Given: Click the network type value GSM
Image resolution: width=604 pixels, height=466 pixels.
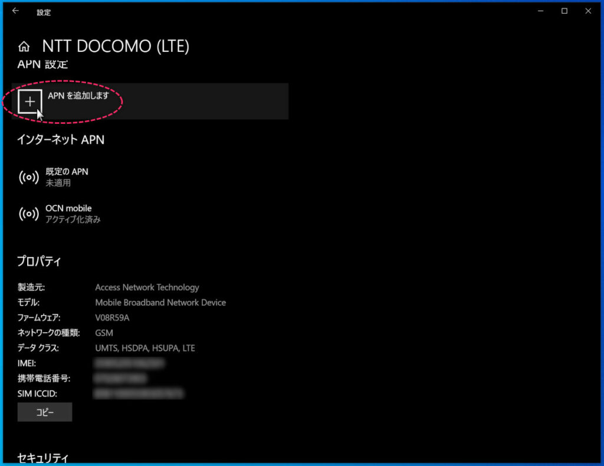Looking at the screenshot, I should 104,333.
